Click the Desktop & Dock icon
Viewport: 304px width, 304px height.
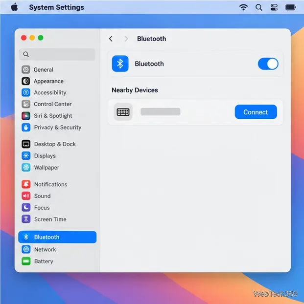coord(26,144)
